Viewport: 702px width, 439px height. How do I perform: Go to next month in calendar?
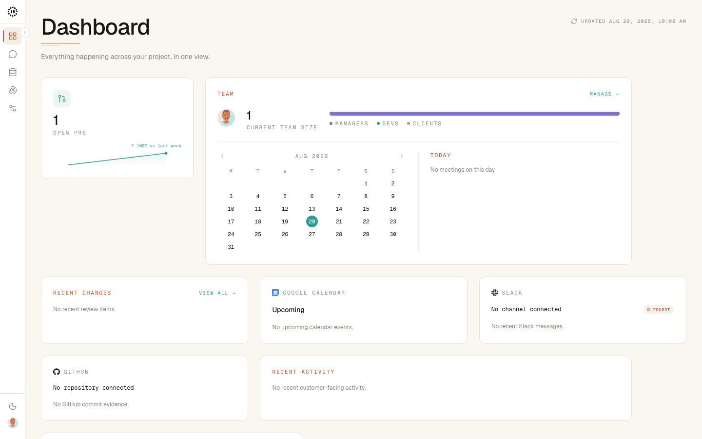point(402,156)
